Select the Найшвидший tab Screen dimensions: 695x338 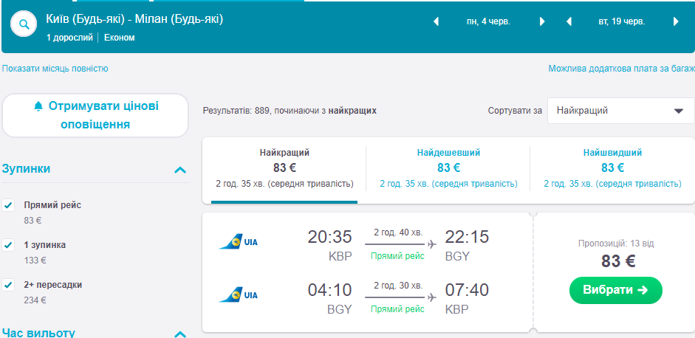click(x=612, y=168)
